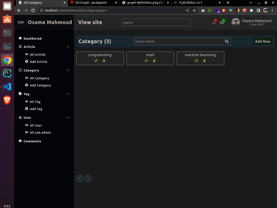Screen dimensions: 277x208
Task: Open messages envelope icon
Action: (222, 22)
